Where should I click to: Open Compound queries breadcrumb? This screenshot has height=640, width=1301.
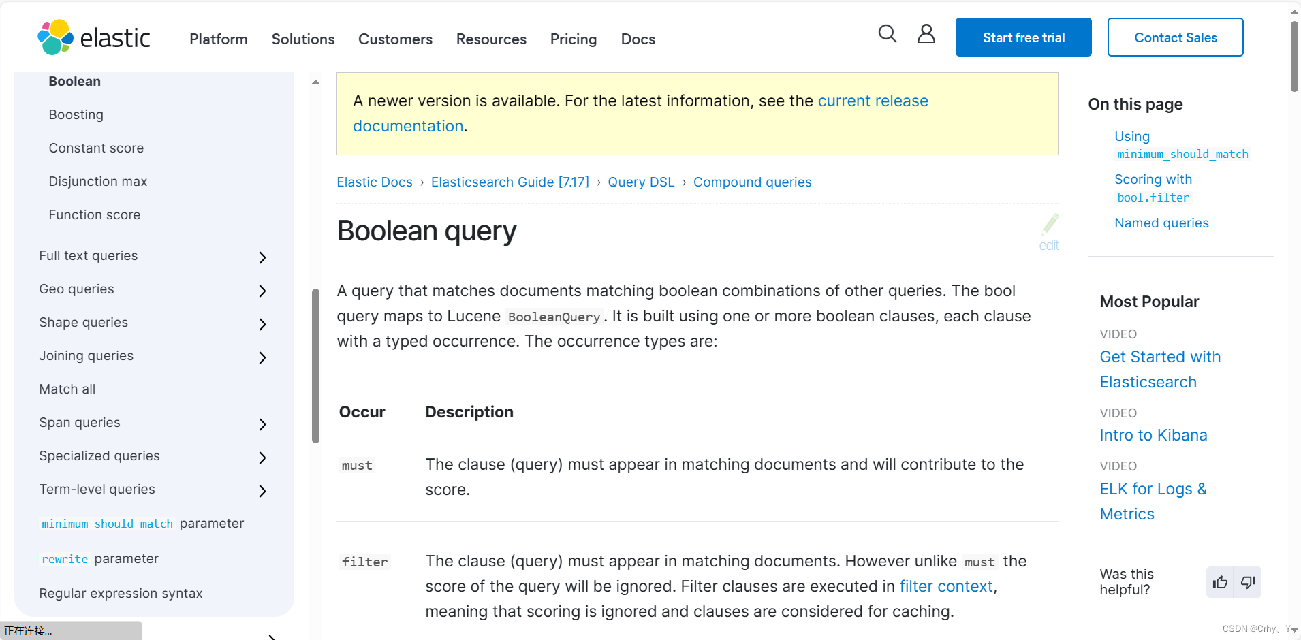(x=753, y=182)
